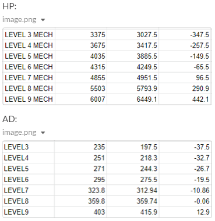Select the cell showing -26.7
215x221 pixels.
click(x=185, y=169)
